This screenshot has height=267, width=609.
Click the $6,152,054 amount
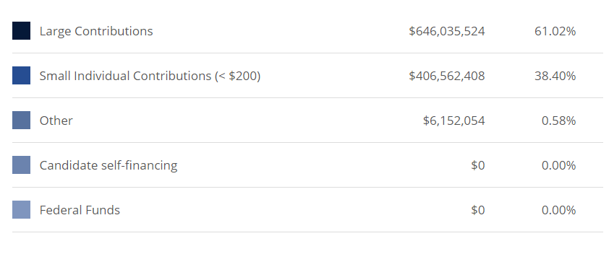[x=454, y=121]
